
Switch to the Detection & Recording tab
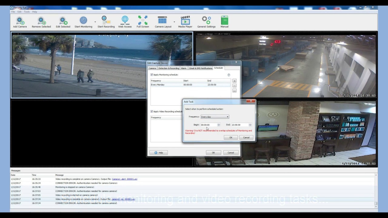169,68
